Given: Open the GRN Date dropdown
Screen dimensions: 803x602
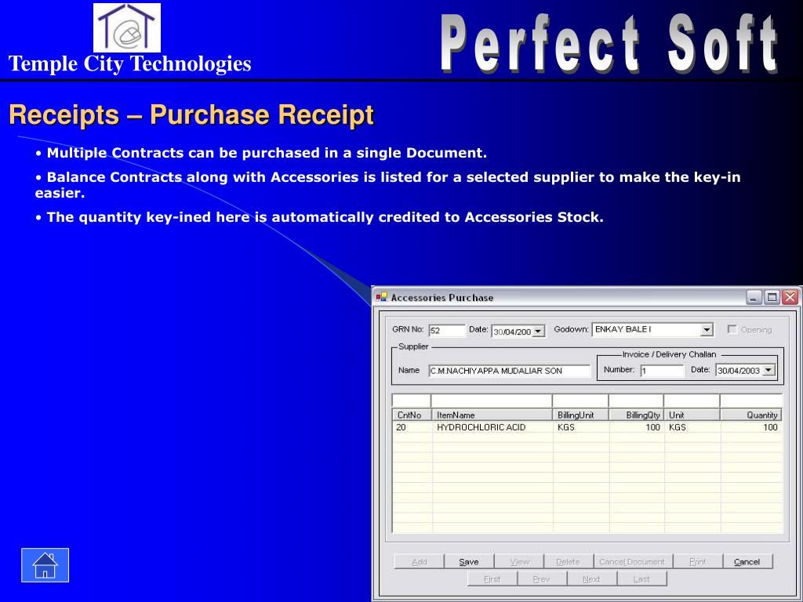Looking at the screenshot, I should point(538,332).
